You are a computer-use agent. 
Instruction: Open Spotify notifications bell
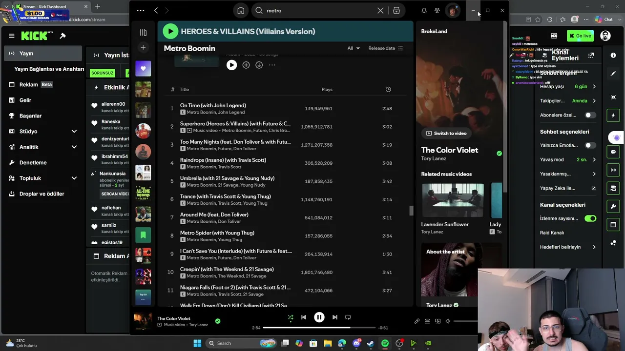[424, 10]
